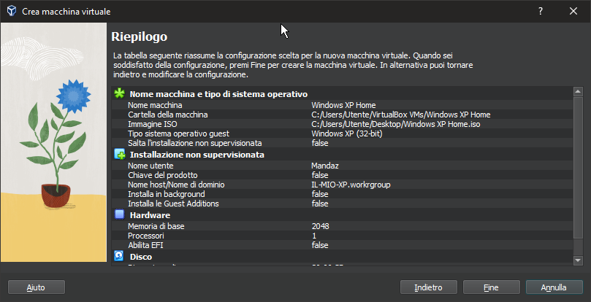Click the Aiuto button

point(37,287)
